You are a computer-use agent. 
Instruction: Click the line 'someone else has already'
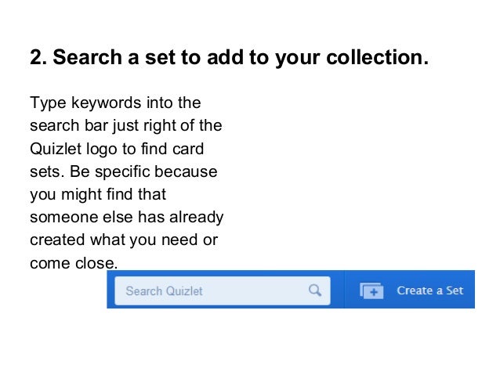pyautogui.click(x=127, y=218)
